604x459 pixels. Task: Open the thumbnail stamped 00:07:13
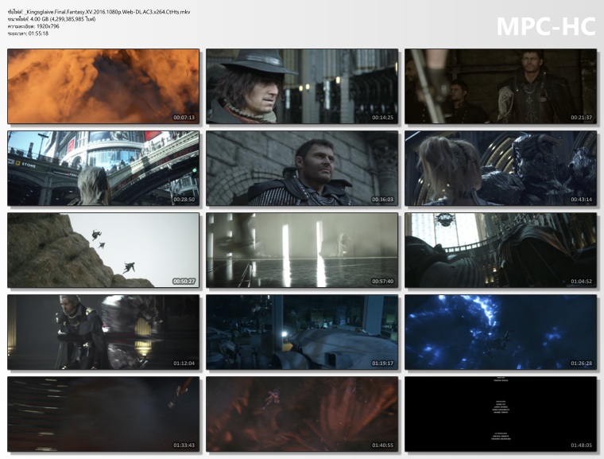pos(103,87)
